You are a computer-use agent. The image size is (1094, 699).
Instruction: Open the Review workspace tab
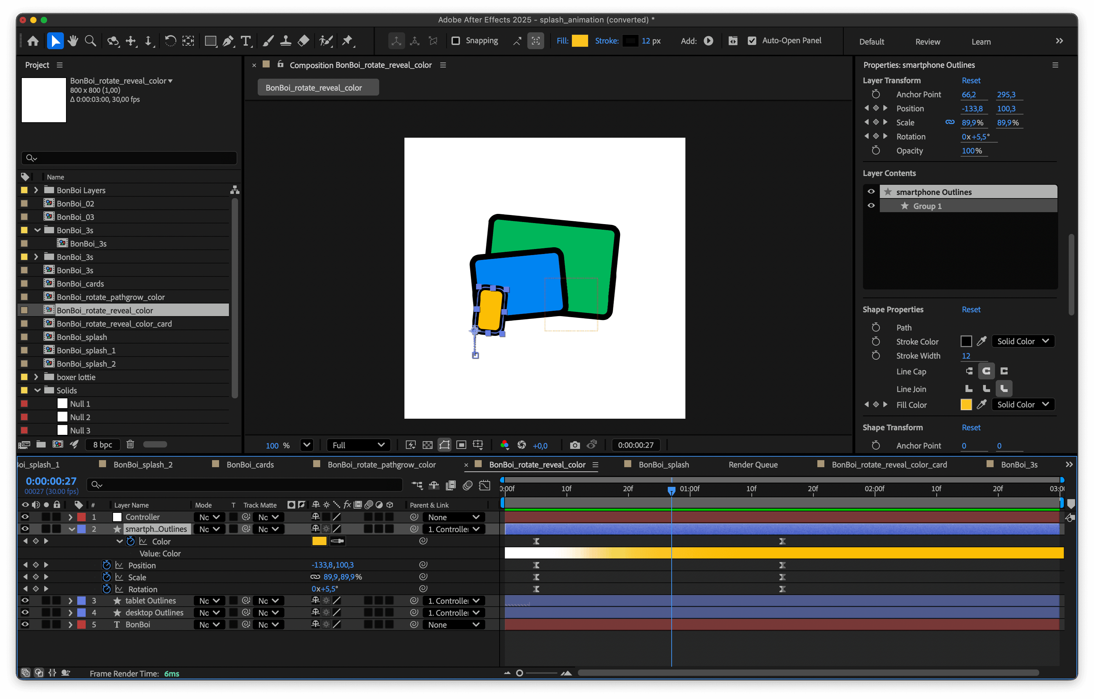point(927,42)
